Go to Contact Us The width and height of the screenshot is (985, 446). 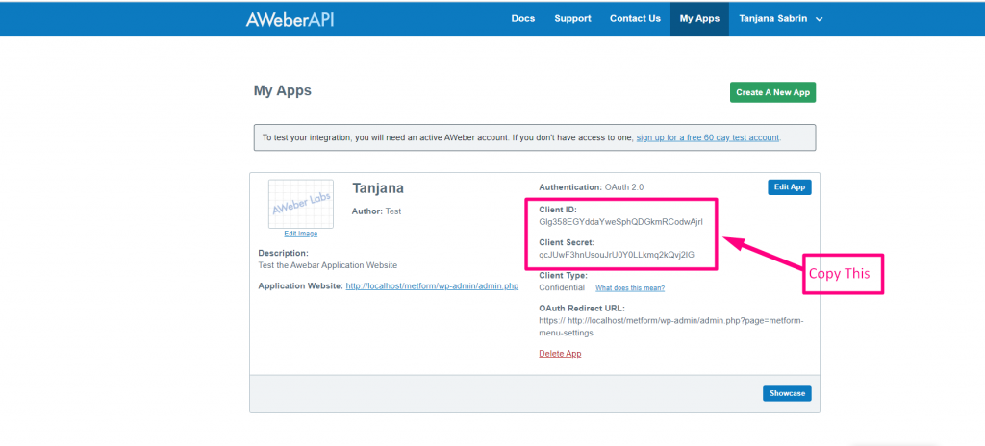pyautogui.click(x=635, y=19)
